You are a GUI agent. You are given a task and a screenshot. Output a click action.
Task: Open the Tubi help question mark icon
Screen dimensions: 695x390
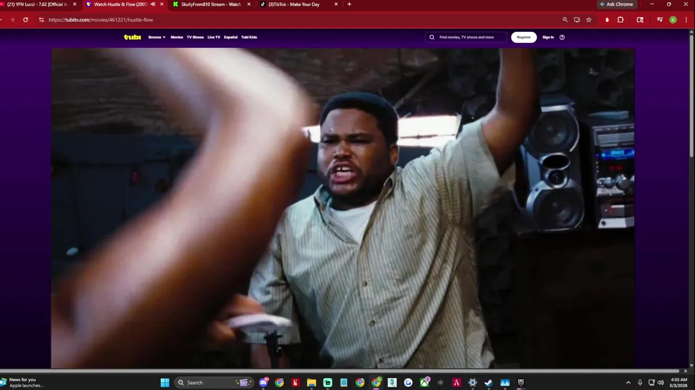tap(562, 37)
